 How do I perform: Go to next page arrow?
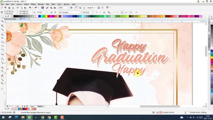pyautogui.click(x=23, y=106)
